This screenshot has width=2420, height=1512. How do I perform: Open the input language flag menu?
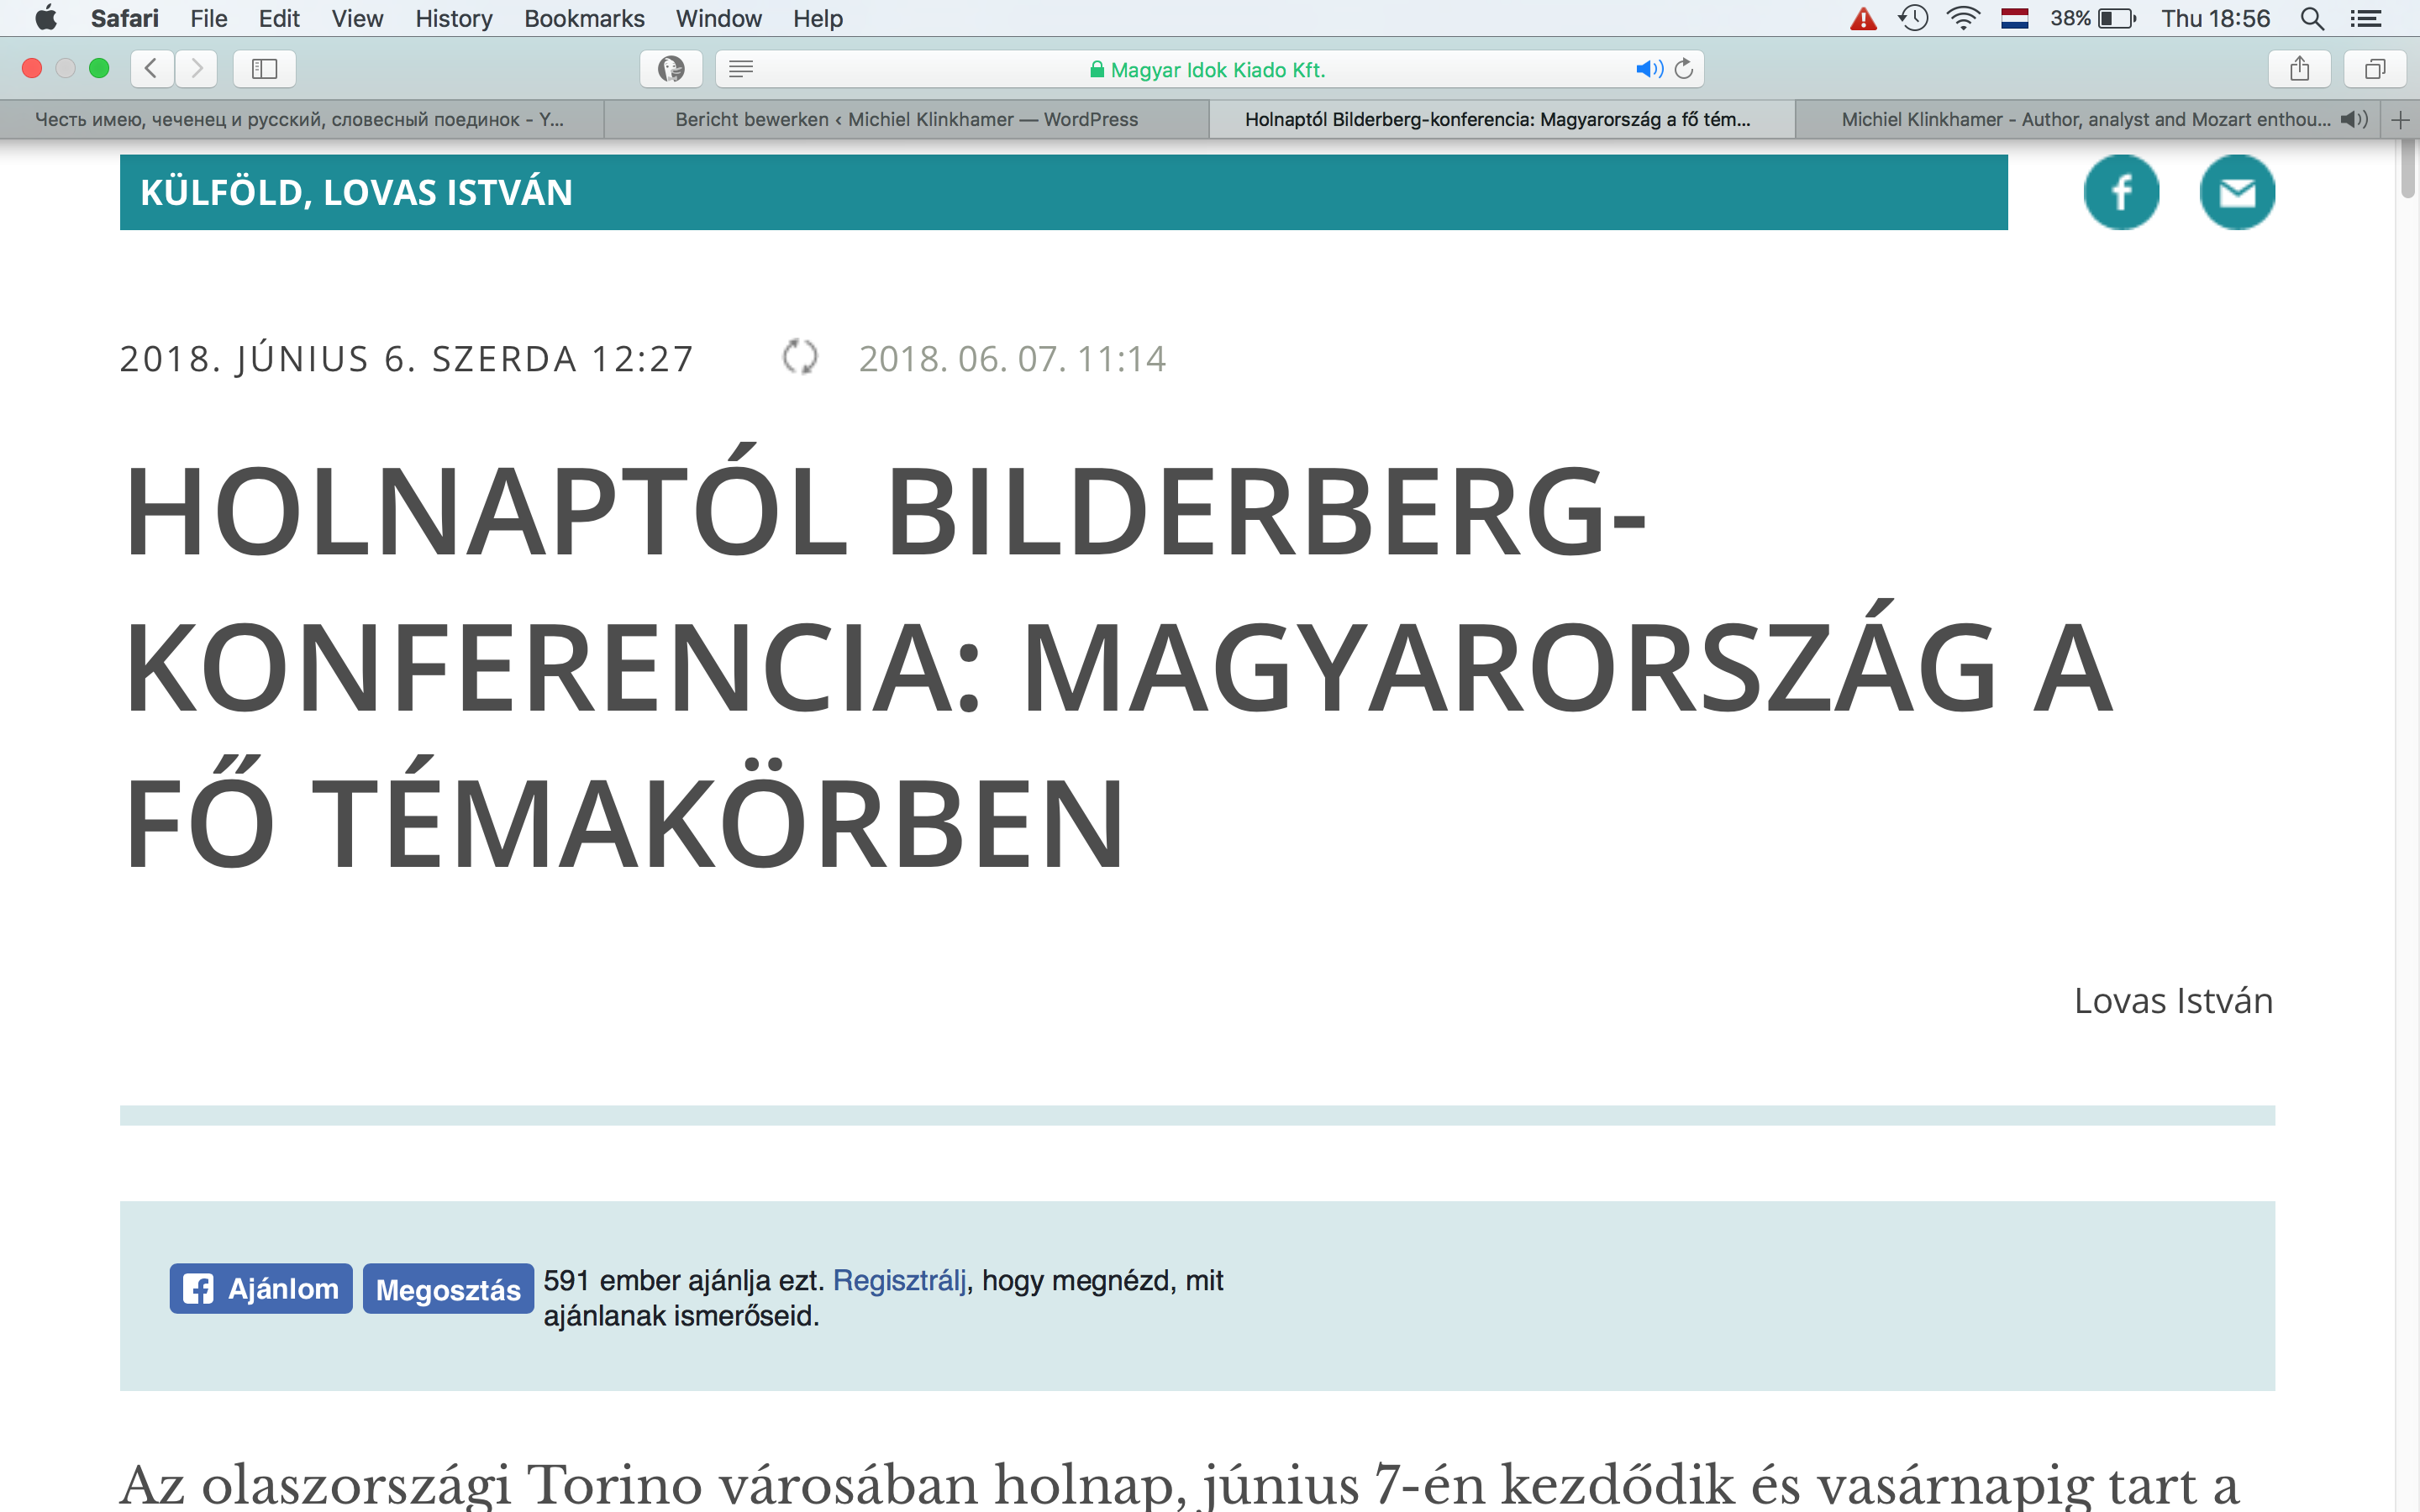(x=2014, y=19)
